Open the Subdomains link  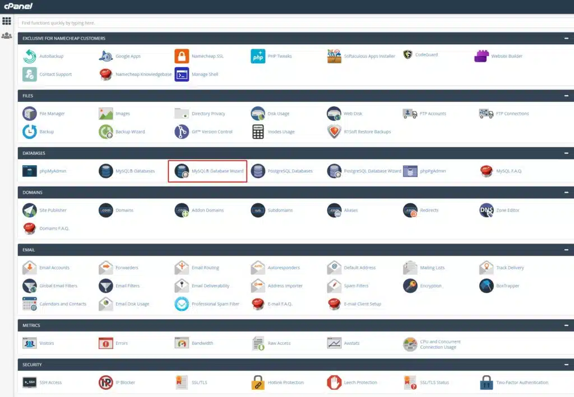tap(280, 210)
